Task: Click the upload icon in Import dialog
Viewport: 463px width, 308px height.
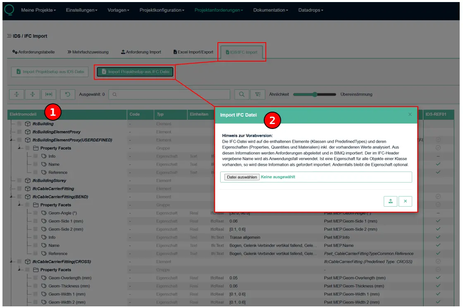Action: (390, 201)
